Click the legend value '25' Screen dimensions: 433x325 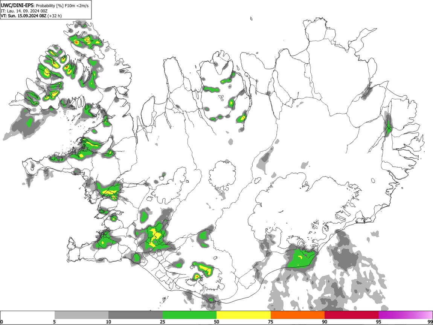[x=162, y=322]
